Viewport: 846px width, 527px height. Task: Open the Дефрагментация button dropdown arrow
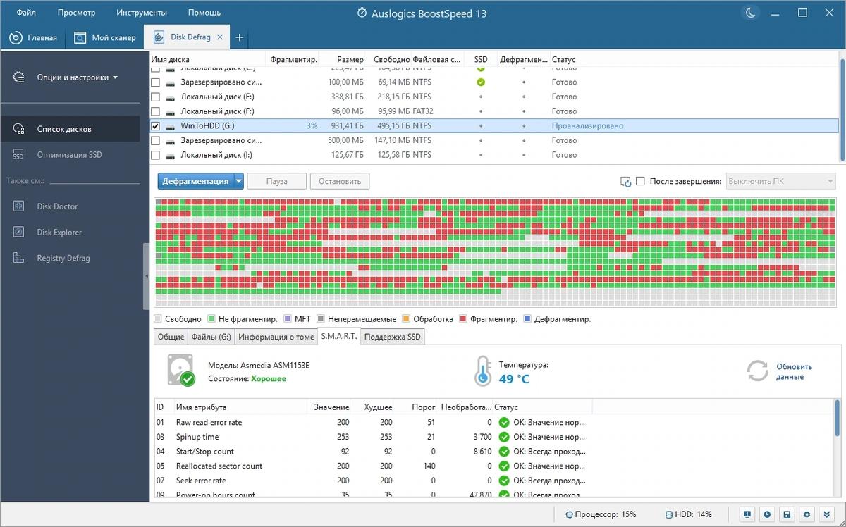(x=238, y=181)
